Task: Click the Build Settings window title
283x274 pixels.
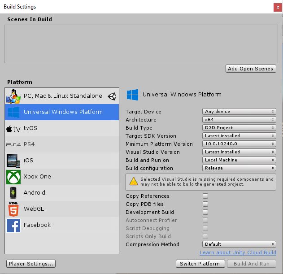Action: [20, 7]
